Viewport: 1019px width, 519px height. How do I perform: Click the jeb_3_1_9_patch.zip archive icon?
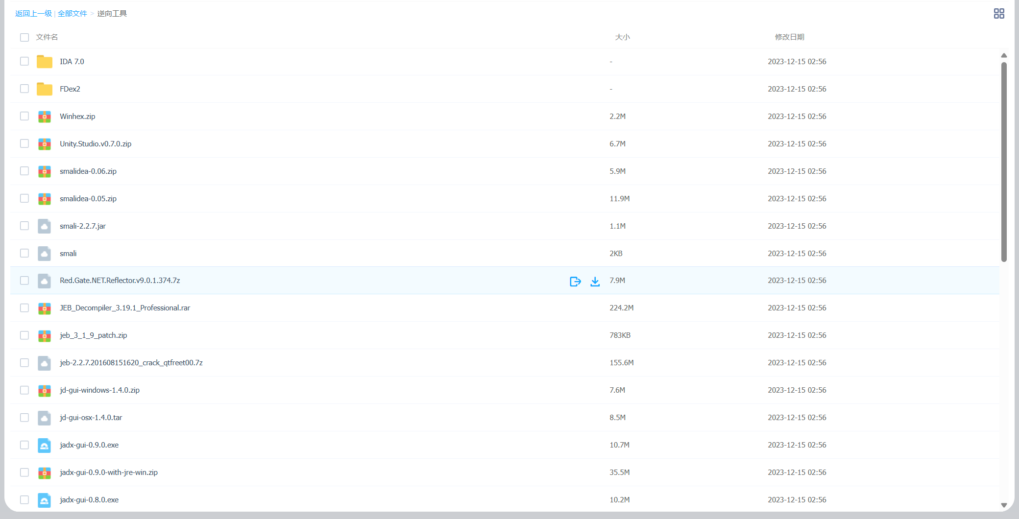pos(45,336)
